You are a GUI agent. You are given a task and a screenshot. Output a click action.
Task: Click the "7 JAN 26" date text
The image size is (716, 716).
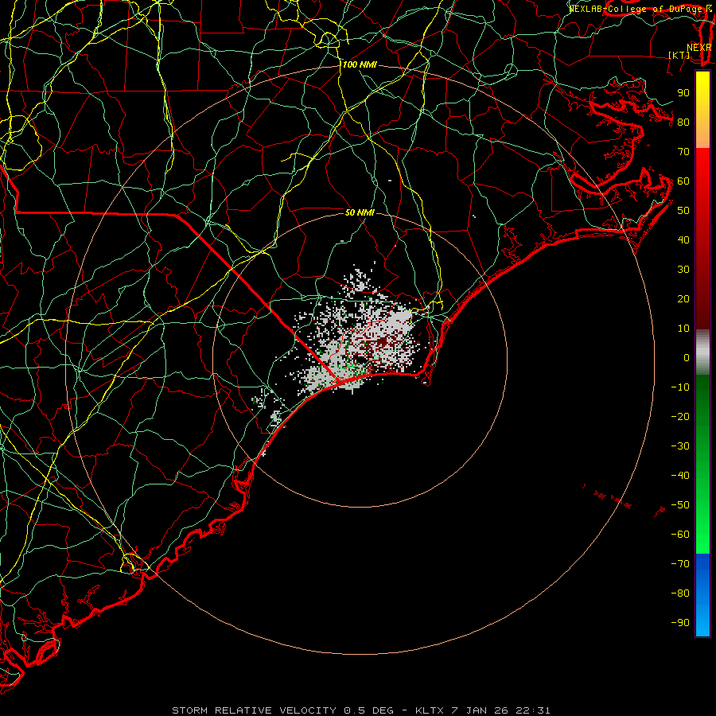480,710
